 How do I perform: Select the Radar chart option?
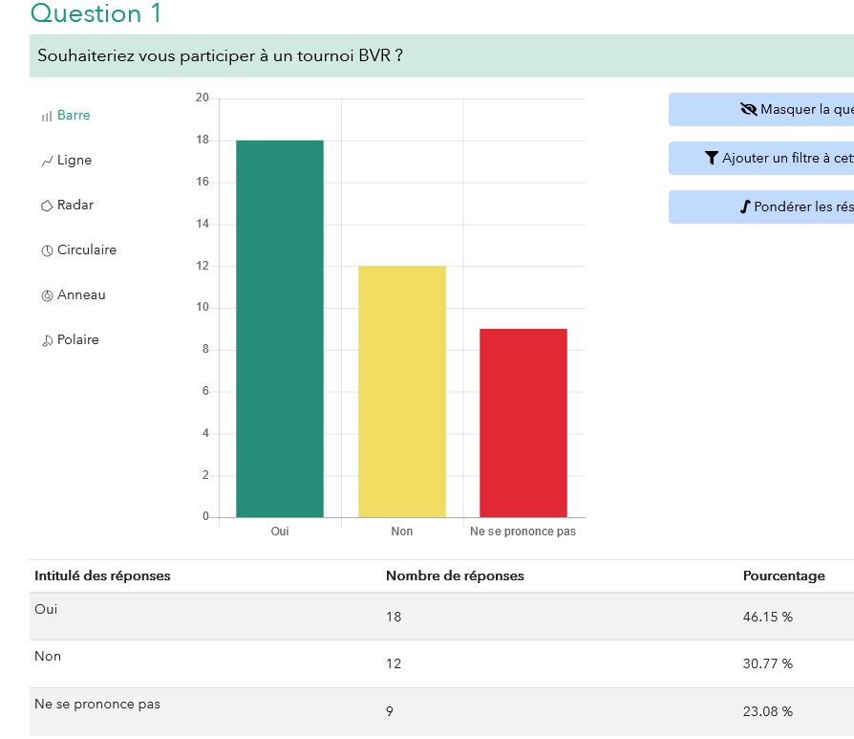(75, 206)
